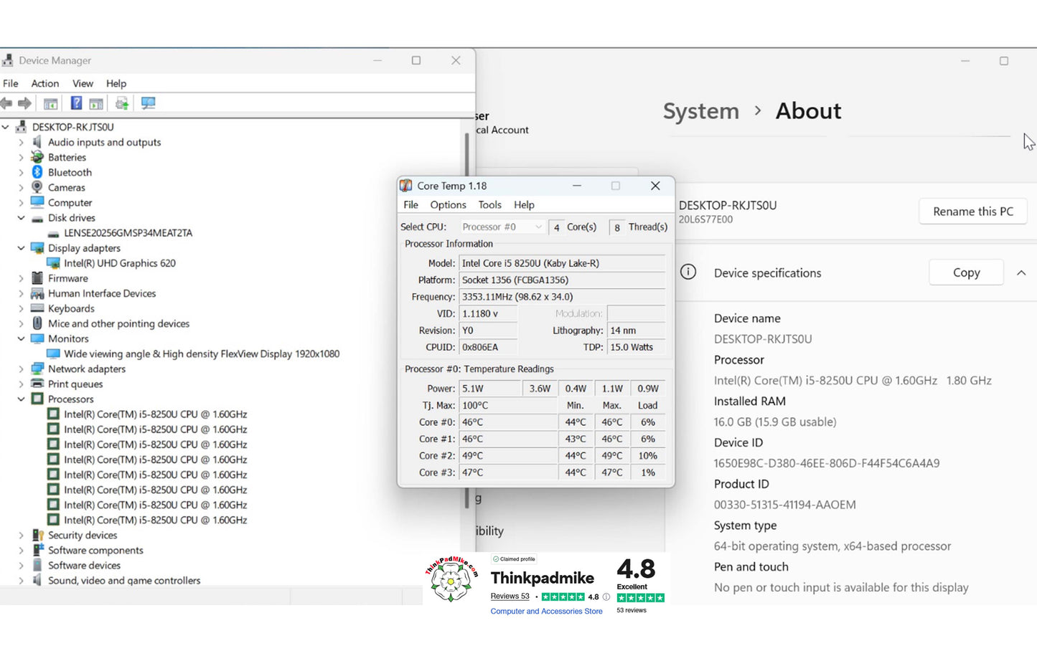Viewport: 1037px width, 651px height.
Task: Open the Action menu in Device Manager
Action: [x=44, y=83]
